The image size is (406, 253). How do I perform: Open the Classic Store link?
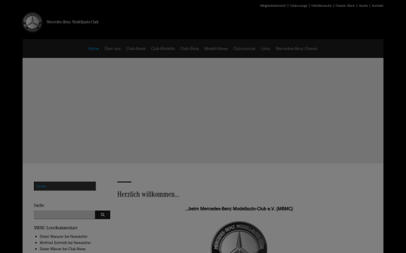pyautogui.click(x=345, y=5)
